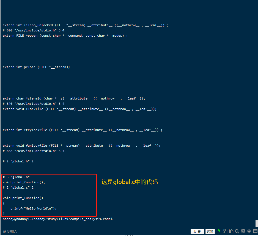Click the 'extern char *ctermid' line
The height and width of the screenshot is (236, 258).
(74, 98)
